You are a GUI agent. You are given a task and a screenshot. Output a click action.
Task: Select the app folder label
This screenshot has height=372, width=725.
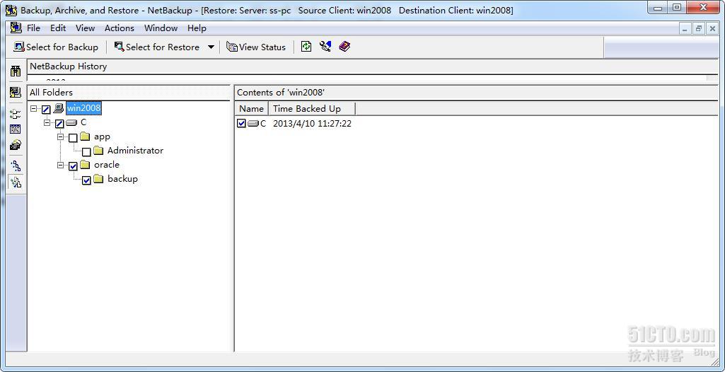102,136
